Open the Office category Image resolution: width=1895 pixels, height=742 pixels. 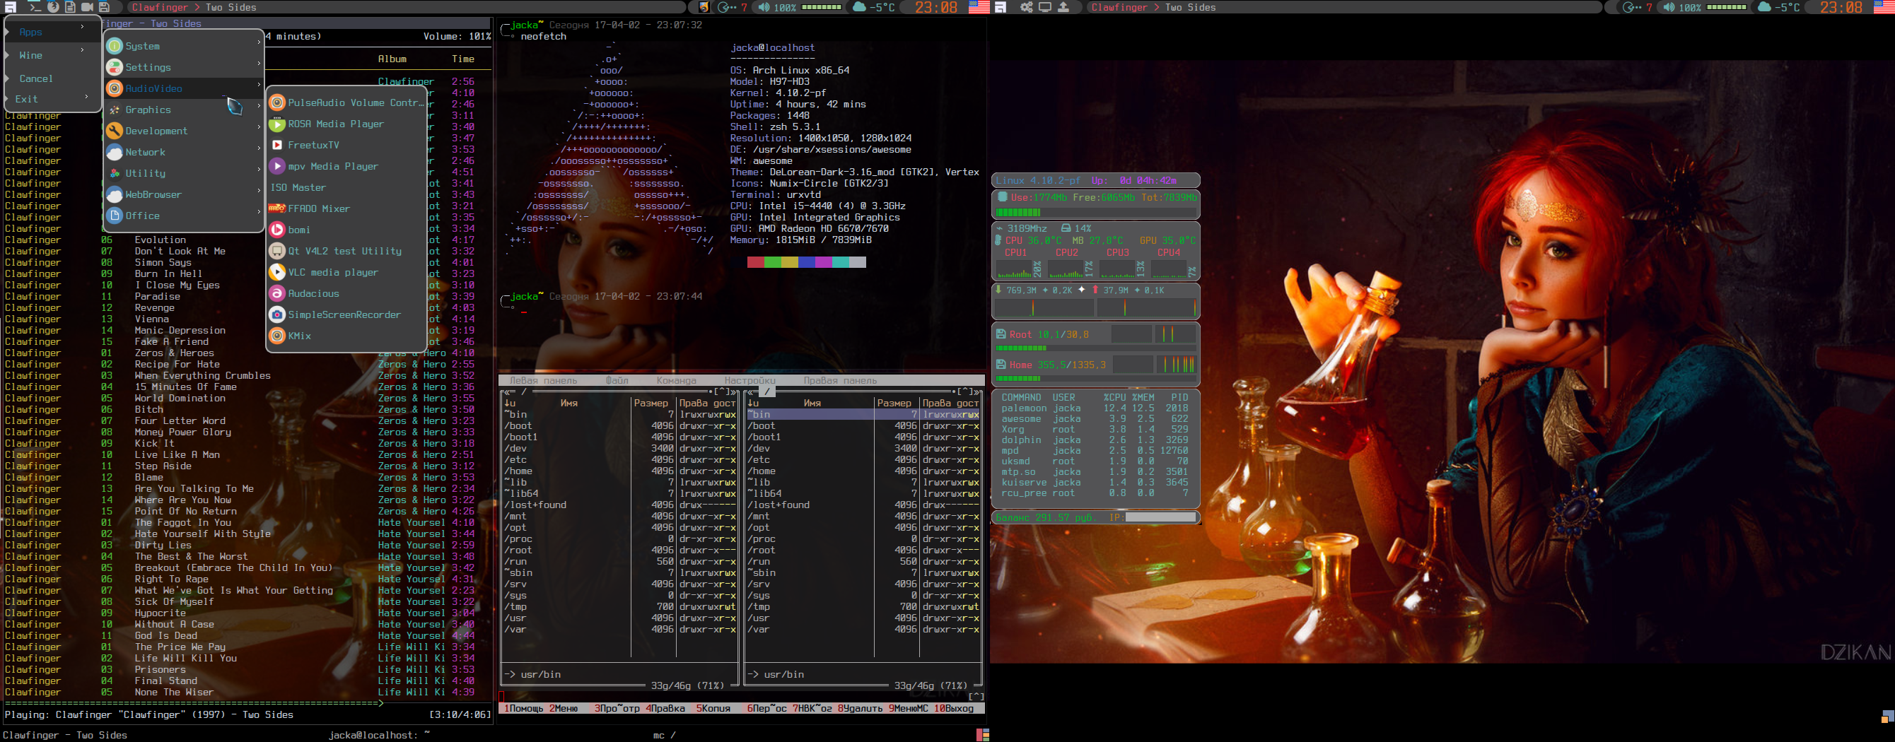point(184,216)
